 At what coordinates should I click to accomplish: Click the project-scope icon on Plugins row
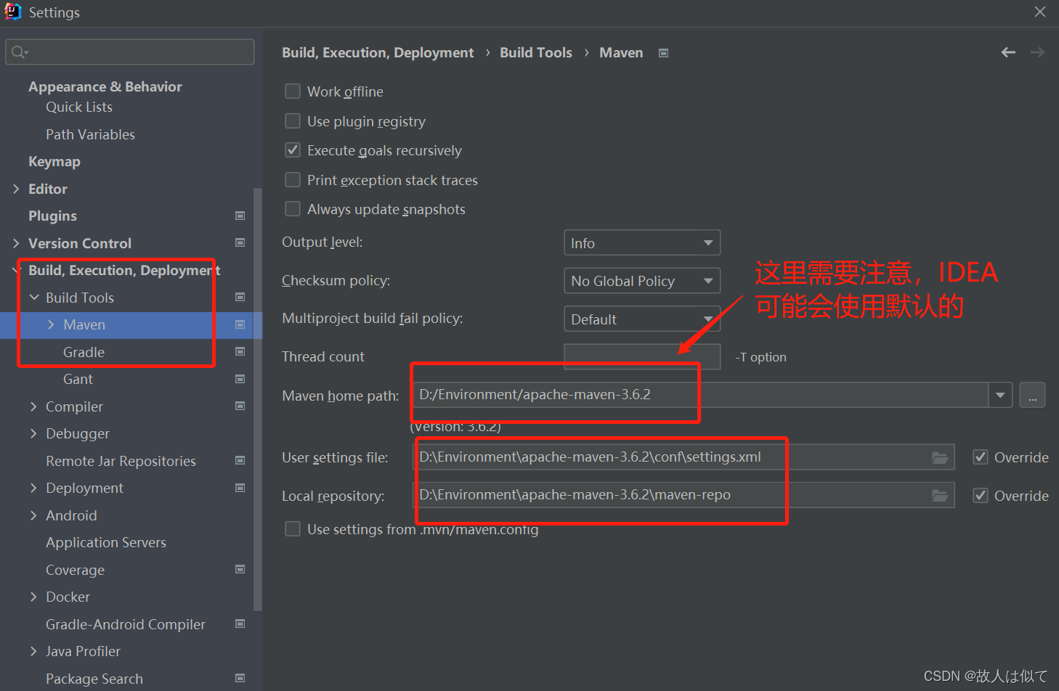[x=240, y=216]
